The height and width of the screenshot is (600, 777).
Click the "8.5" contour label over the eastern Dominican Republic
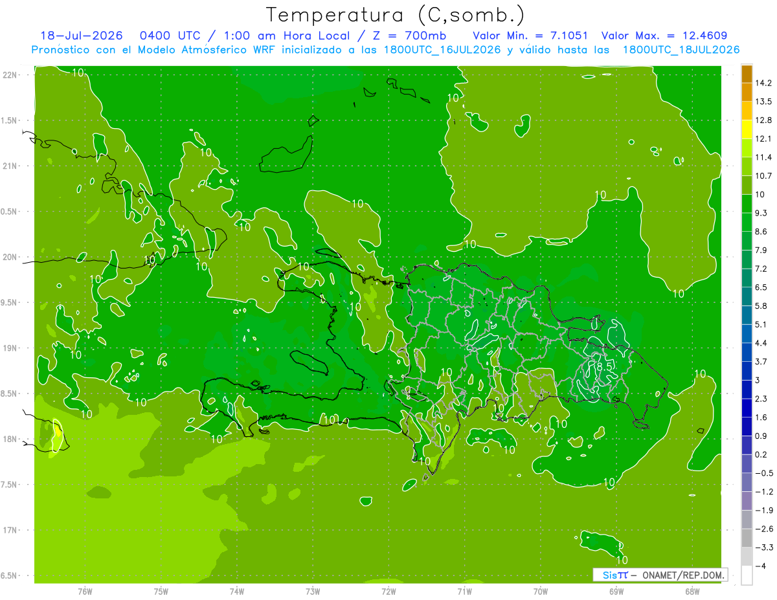[x=604, y=366]
